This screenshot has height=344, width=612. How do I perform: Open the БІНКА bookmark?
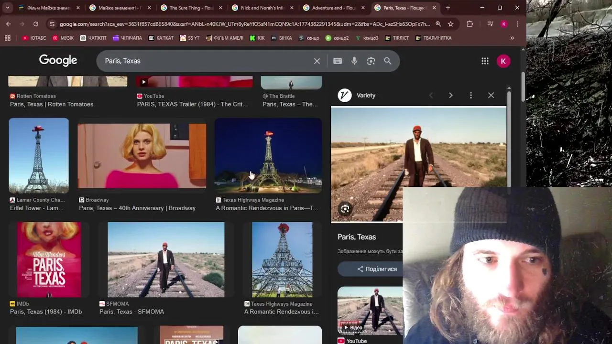[x=282, y=38]
